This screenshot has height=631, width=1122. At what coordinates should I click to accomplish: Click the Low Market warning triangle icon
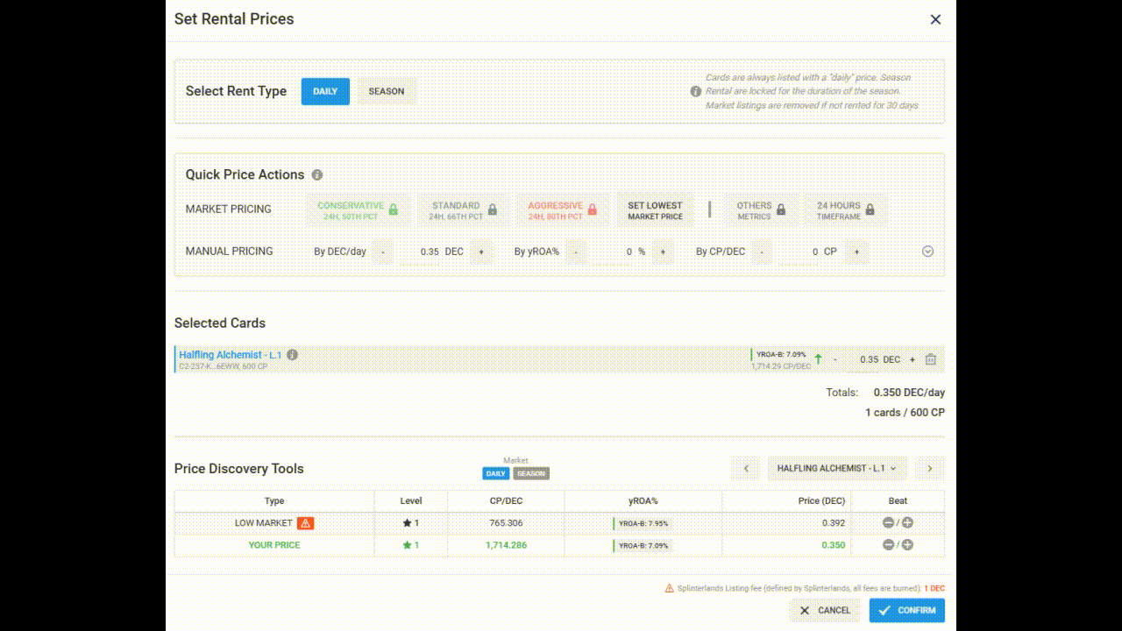click(305, 523)
